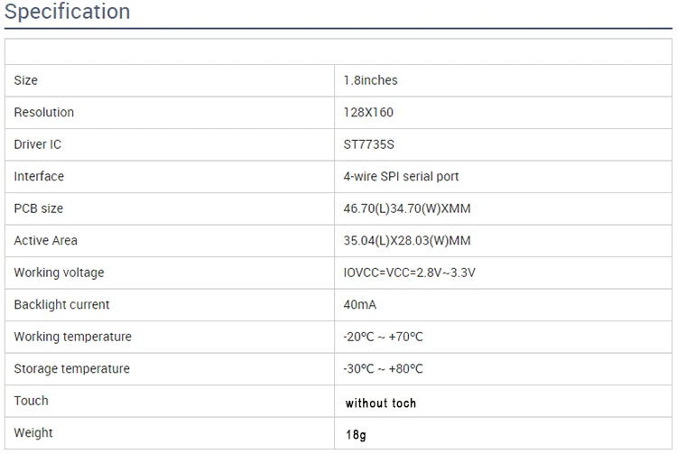This screenshot has width=677, height=454.
Task: Select the Resolution label
Action: (44, 113)
